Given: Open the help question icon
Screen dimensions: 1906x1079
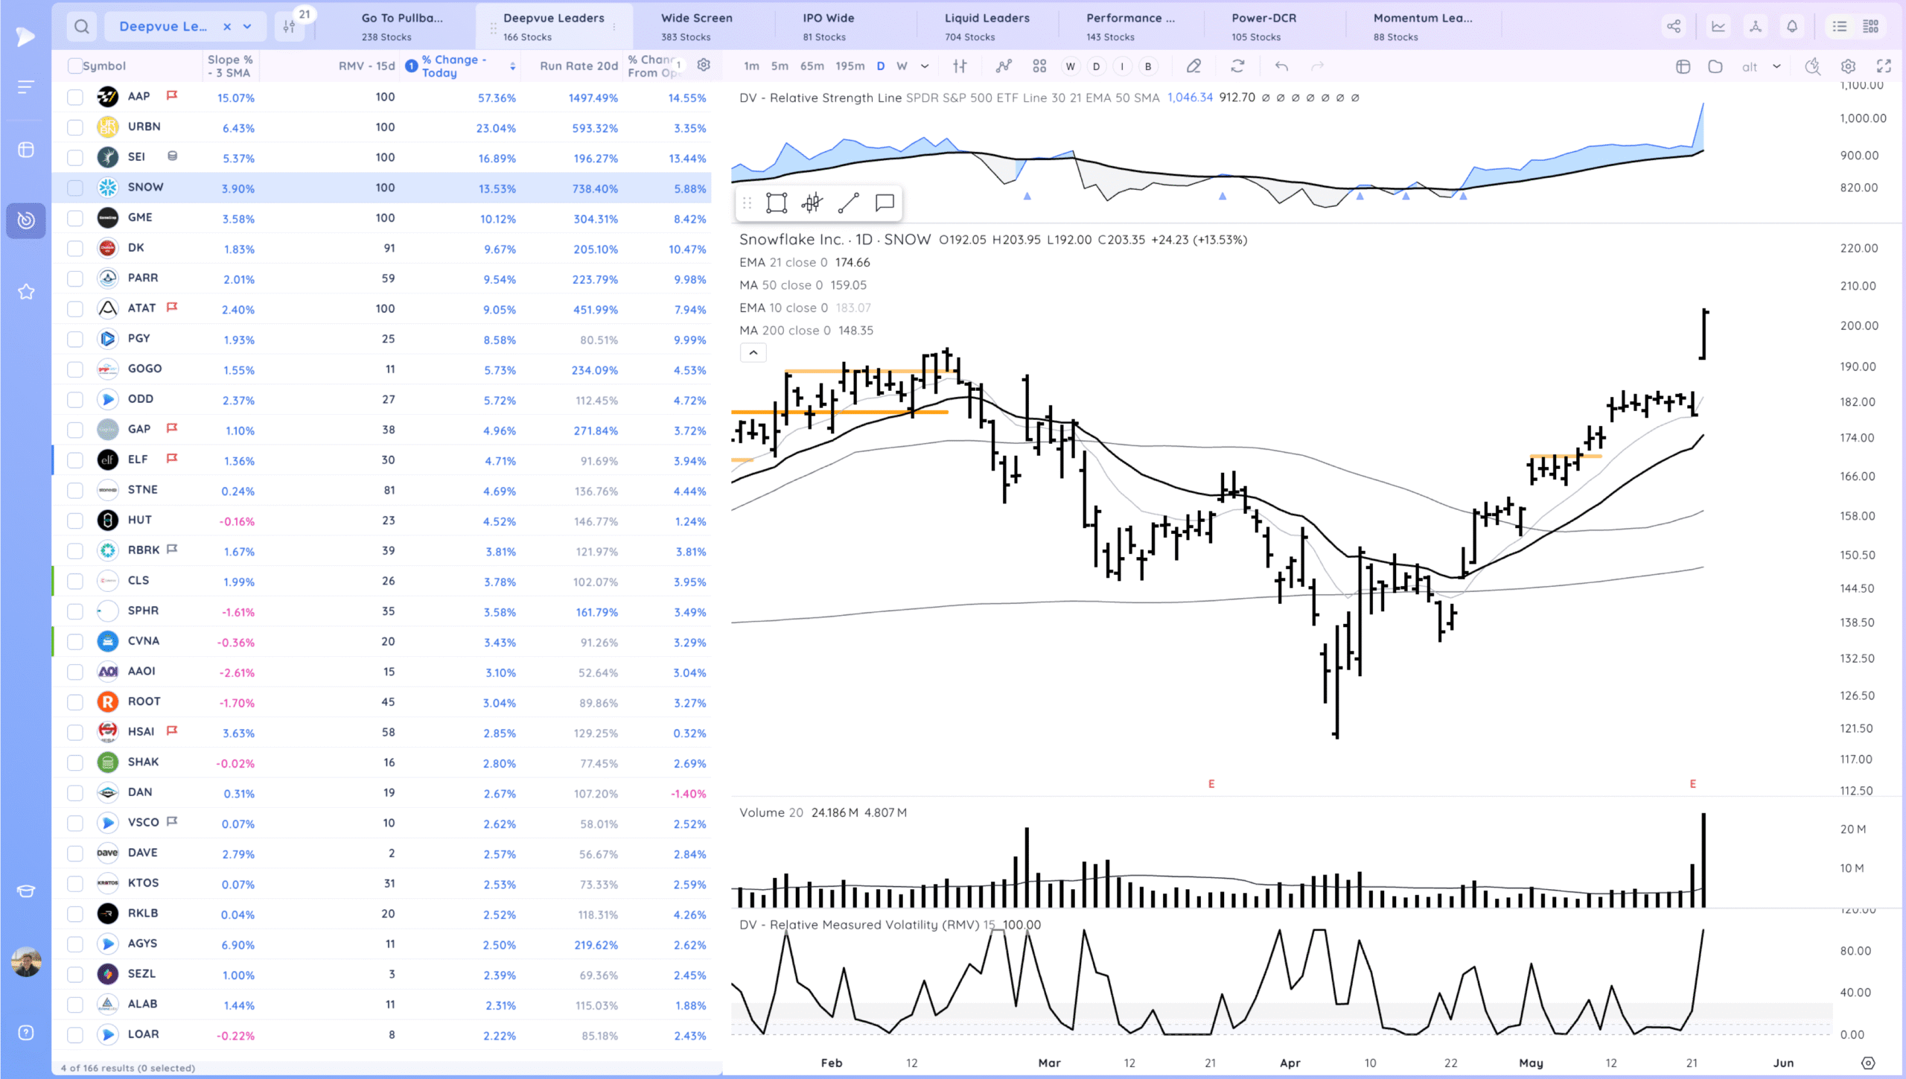Looking at the screenshot, I should click(26, 1033).
